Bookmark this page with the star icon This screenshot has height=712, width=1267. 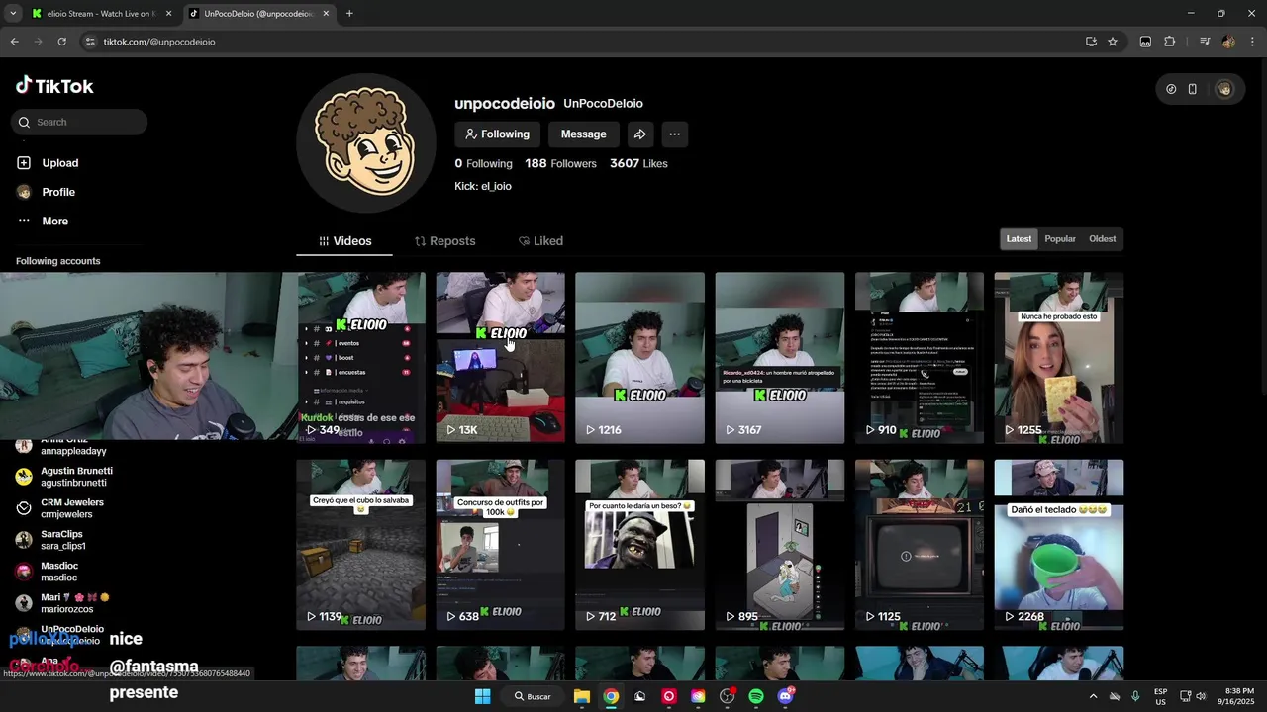point(1113,42)
